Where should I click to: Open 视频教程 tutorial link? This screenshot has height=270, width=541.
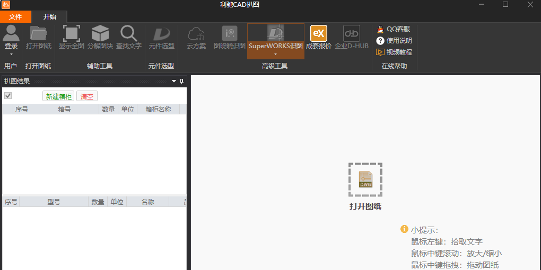[x=395, y=52]
